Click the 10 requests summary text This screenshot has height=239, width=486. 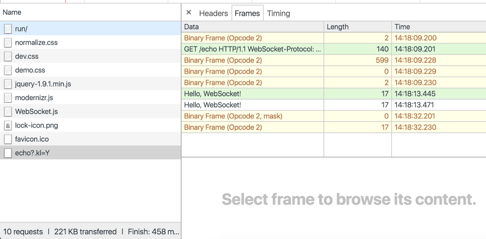tap(23, 232)
